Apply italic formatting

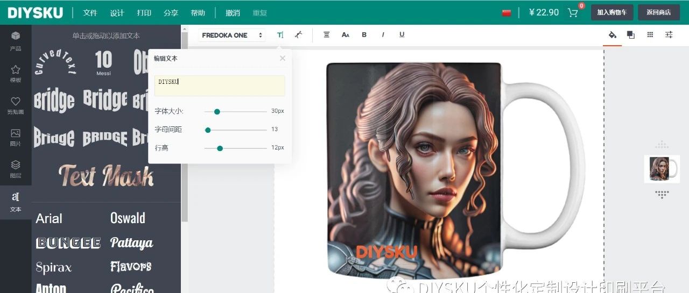pyautogui.click(x=383, y=35)
